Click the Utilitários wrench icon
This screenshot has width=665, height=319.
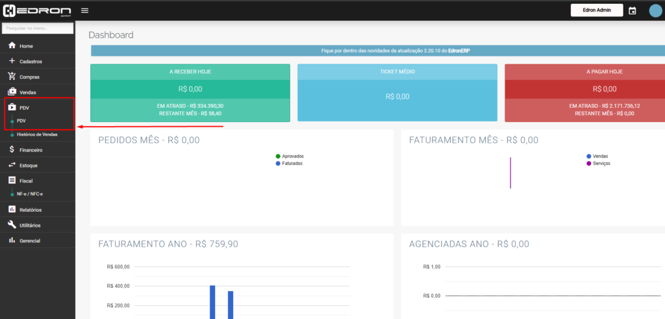click(12, 225)
